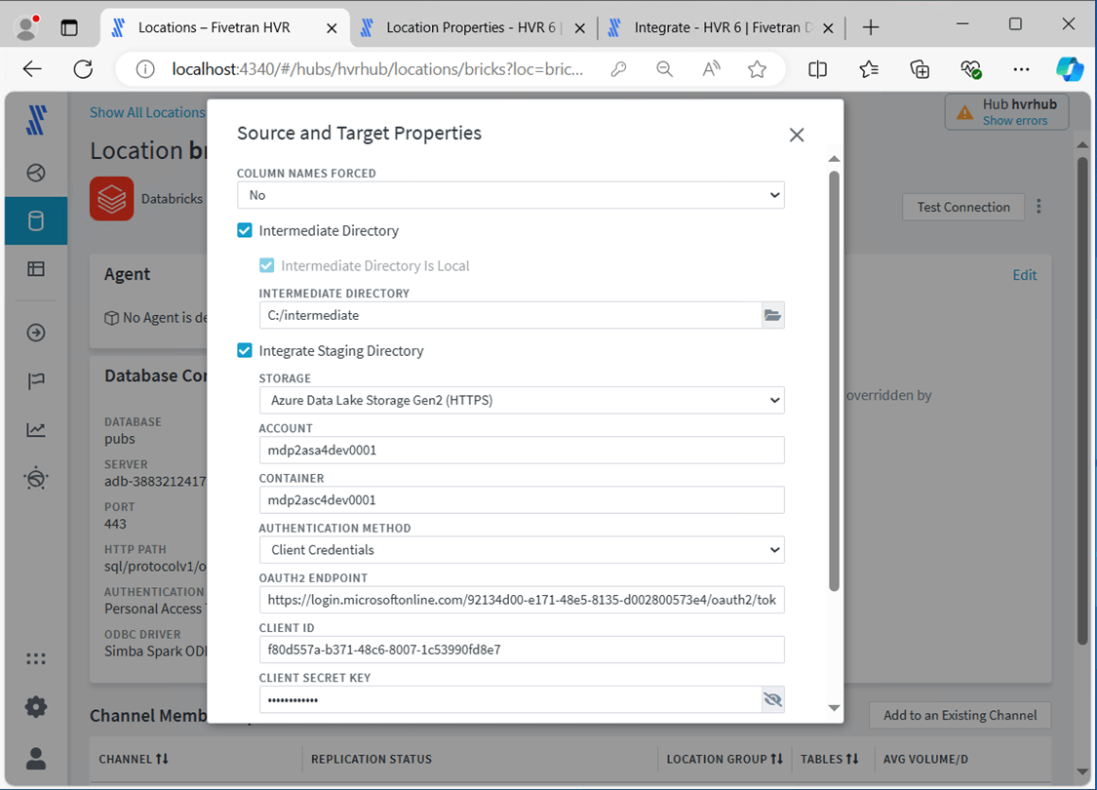
Task: Open the arrow-in-circle sidebar icon
Action: point(36,333)
